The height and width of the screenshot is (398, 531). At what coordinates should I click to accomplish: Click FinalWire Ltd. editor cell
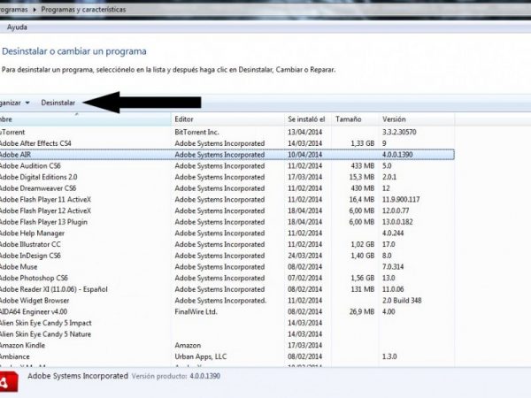[x=196, y=311]
